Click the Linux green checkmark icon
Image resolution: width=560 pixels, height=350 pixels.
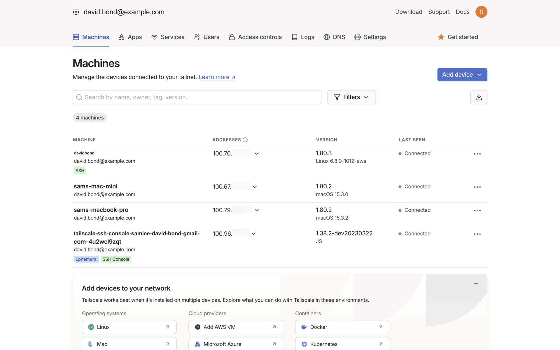pos(91,327)
